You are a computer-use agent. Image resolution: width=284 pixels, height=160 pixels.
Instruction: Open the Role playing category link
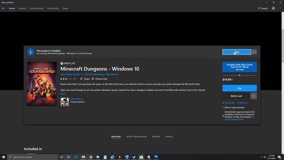point(112,74)
